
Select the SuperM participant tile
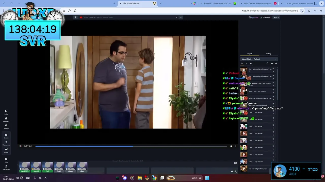pyautogui.click(x=36, y=167)
